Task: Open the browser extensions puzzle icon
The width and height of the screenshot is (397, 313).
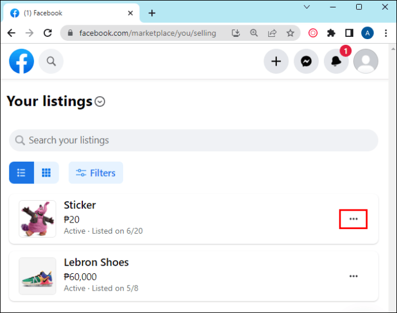Action: coord(331,33)
